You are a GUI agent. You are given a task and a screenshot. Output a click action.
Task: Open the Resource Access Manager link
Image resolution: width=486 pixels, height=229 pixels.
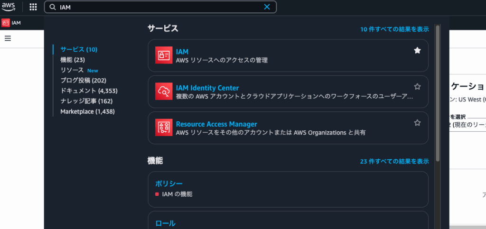click(x=216, y=124)
